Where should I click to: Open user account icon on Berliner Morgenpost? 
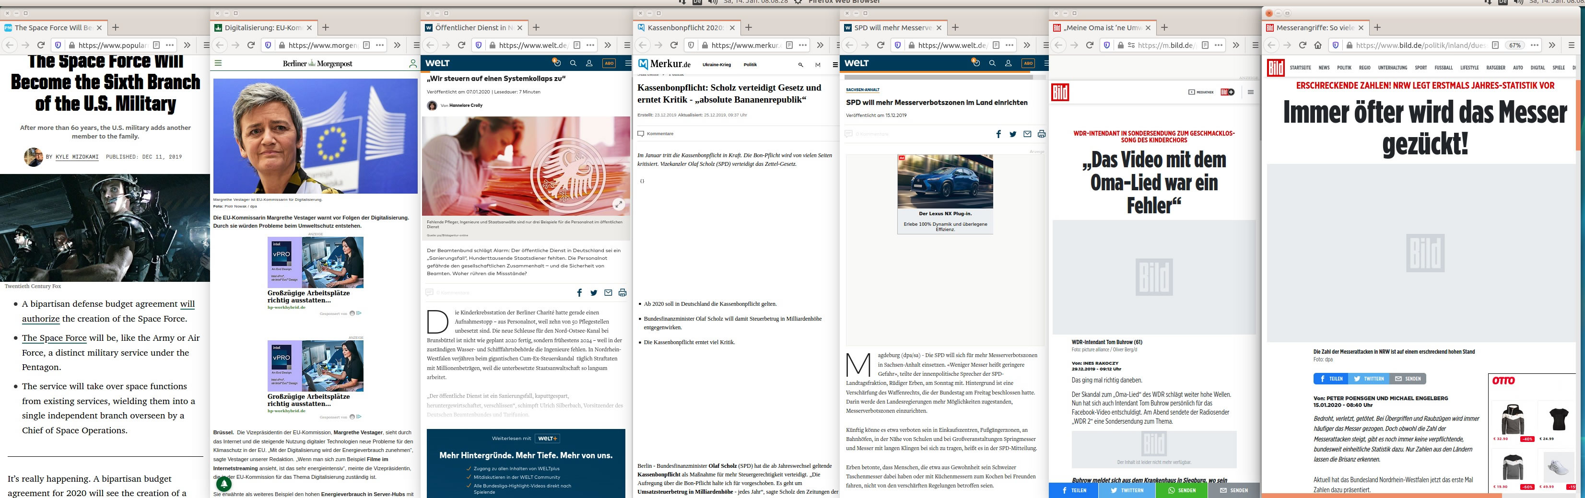point(413,63)
